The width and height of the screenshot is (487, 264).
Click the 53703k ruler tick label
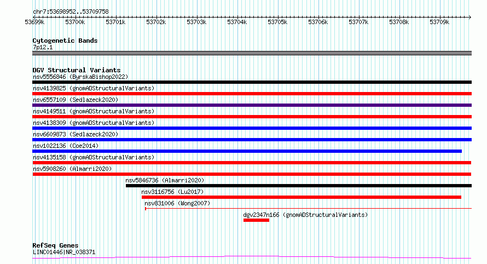(x=196, y=22)
